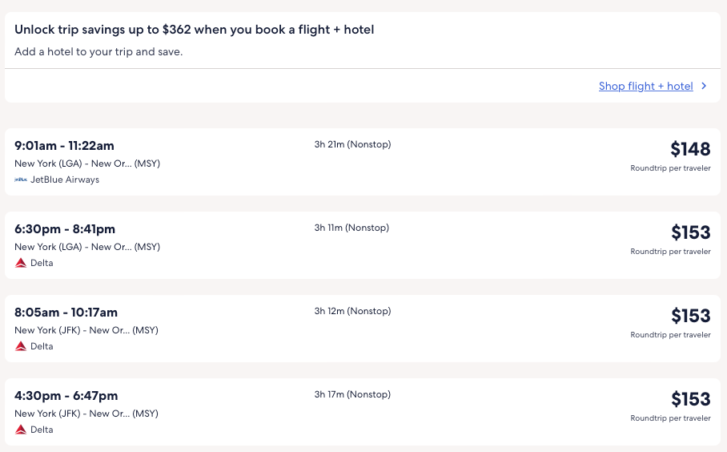This screenshot has height=452, width=727.
Task: Click Delta logo on 6:30pm flight
Action: click(21, 263)
